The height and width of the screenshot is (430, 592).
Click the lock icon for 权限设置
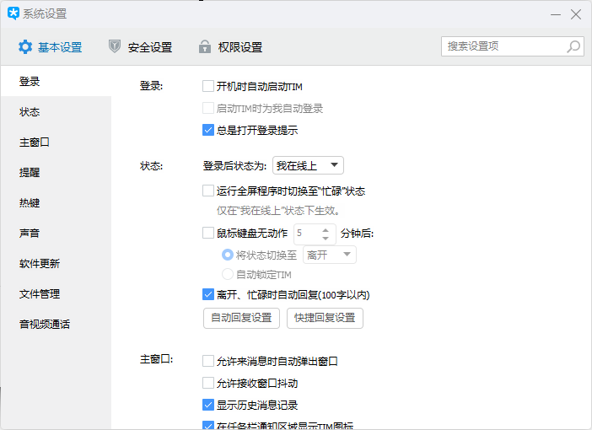coord(204,47)
